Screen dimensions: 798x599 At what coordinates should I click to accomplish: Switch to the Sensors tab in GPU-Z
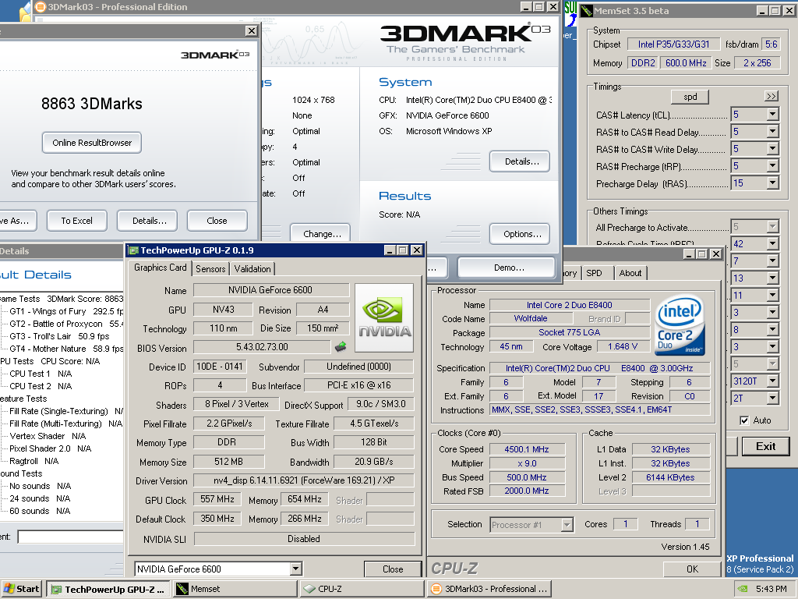point(210,269)
